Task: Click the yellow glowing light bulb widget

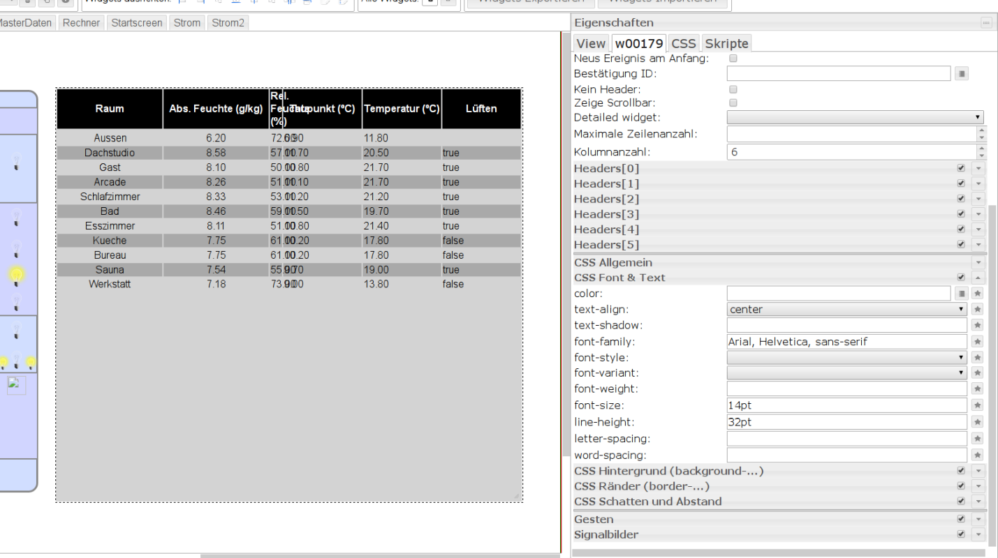Action: [17, 276]
